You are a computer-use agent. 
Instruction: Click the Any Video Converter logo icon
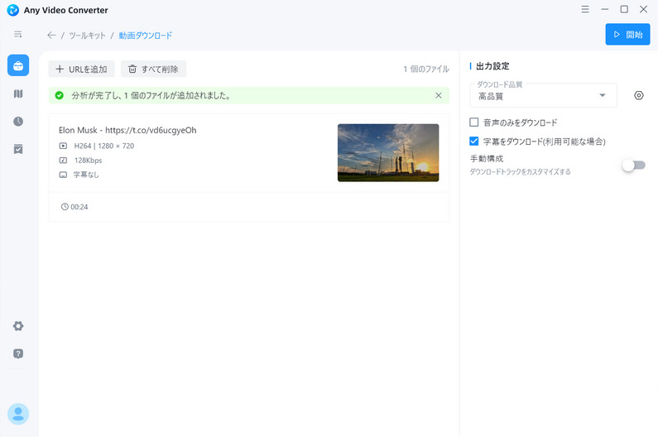[x=13, y=10]
